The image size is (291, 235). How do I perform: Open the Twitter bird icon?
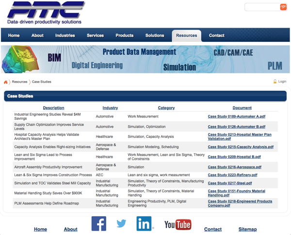(x=121, y=223)
